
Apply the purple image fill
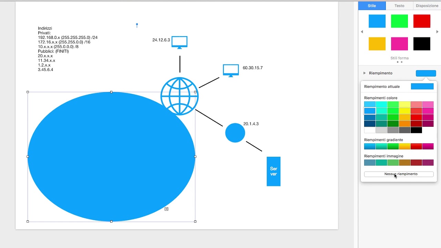click(428, 163)
